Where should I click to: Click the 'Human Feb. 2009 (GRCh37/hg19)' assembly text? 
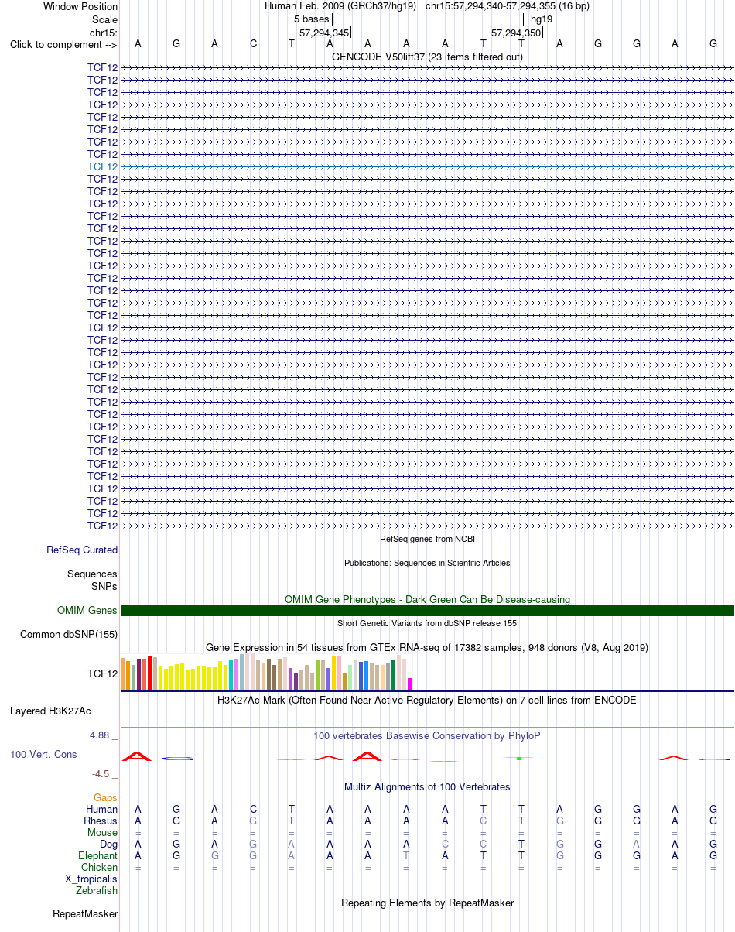pos(340,5)
